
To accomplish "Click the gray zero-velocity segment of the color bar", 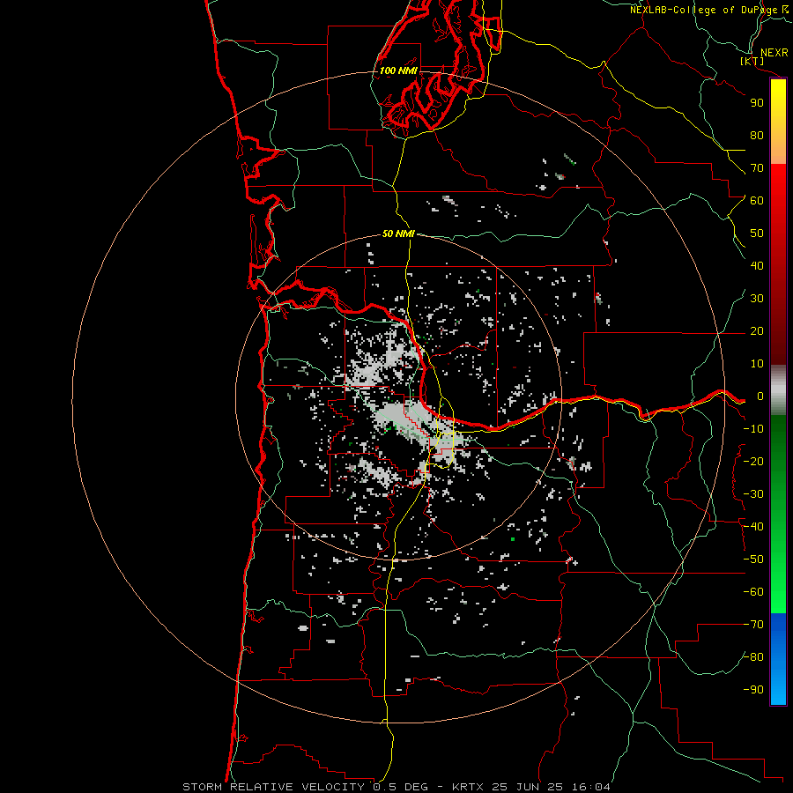I will point(778,390).
